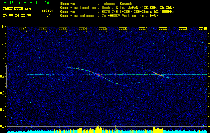Click frequency label 0.8

pos(3,93)
